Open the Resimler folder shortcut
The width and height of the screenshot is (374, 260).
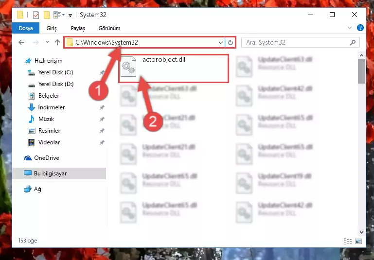click(x=44, y=131)
